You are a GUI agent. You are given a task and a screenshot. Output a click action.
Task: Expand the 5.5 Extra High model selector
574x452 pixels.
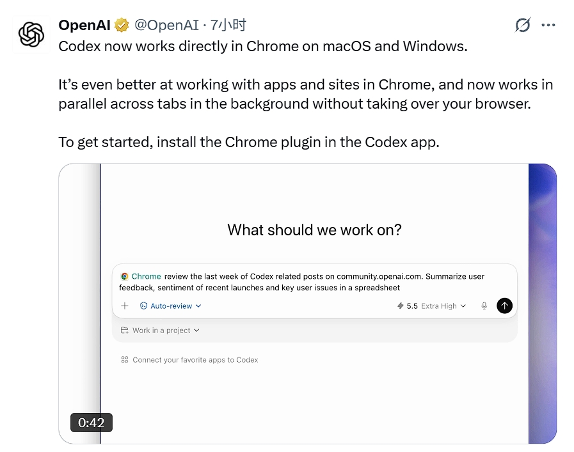tap(431, 306)
